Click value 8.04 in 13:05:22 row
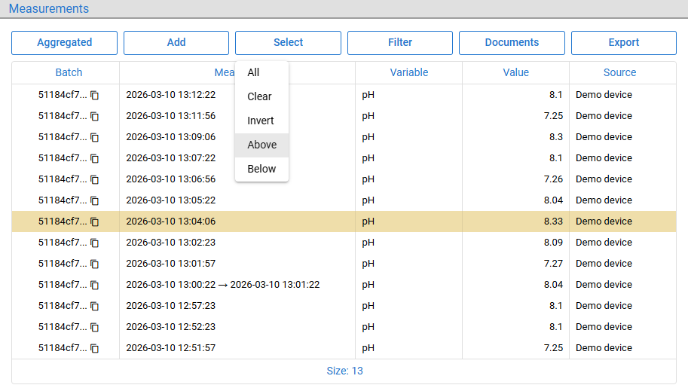Viewport: 688px width, 385px height. pos(553,200)
